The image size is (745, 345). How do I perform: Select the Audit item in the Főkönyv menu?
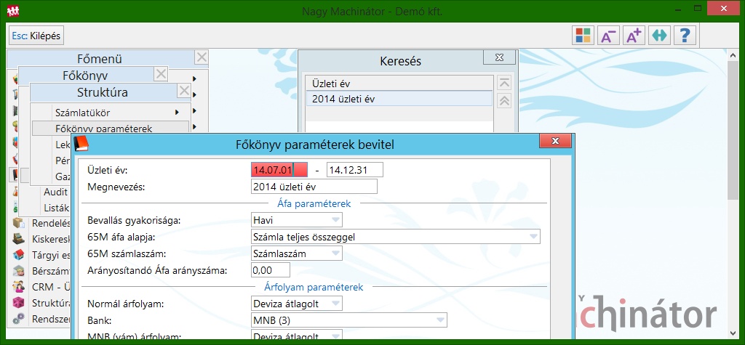click(x=55, y=192)
